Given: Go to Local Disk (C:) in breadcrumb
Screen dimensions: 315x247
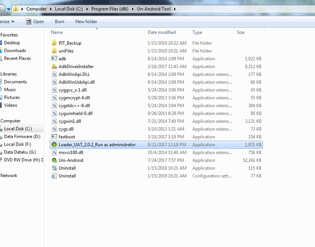Looking at the screenshot, I should click(69, 9).
